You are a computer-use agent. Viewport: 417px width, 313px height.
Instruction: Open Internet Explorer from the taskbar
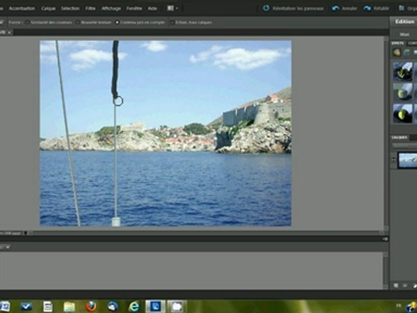pos(134,306)
